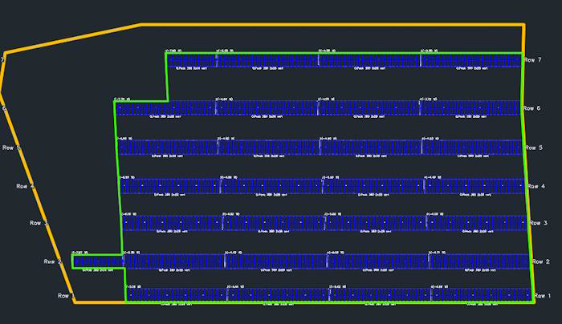Click the 'Row 3' label on right edge

pos(539,224)
